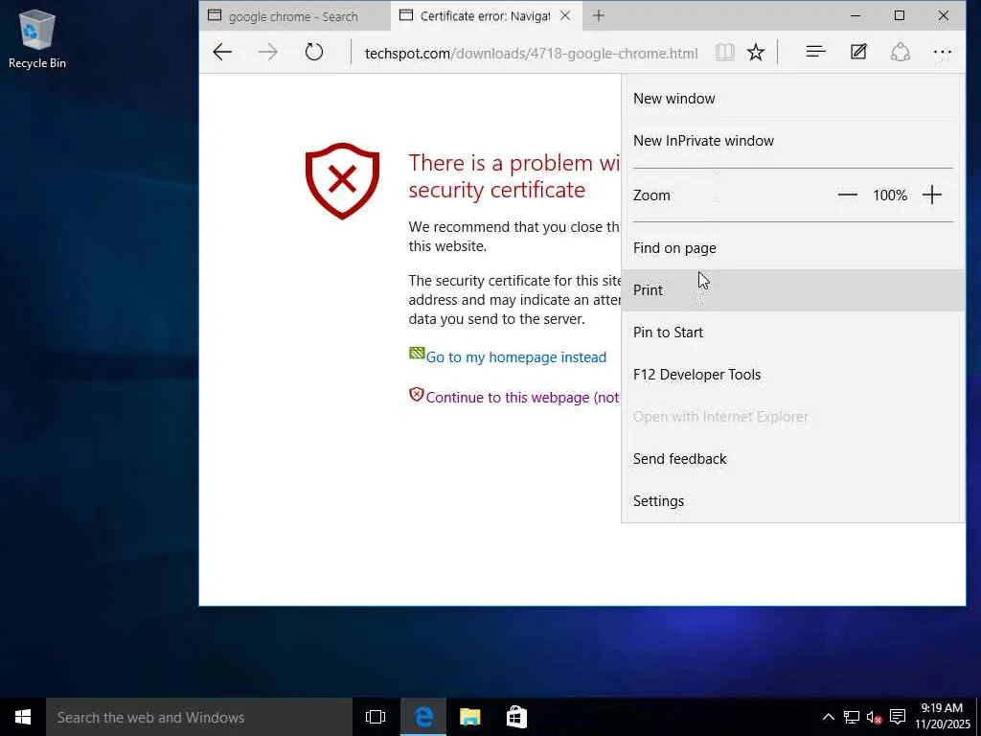Click the red shield error icon
Viewport: 981px width, 736px height.
click(342, 181)
